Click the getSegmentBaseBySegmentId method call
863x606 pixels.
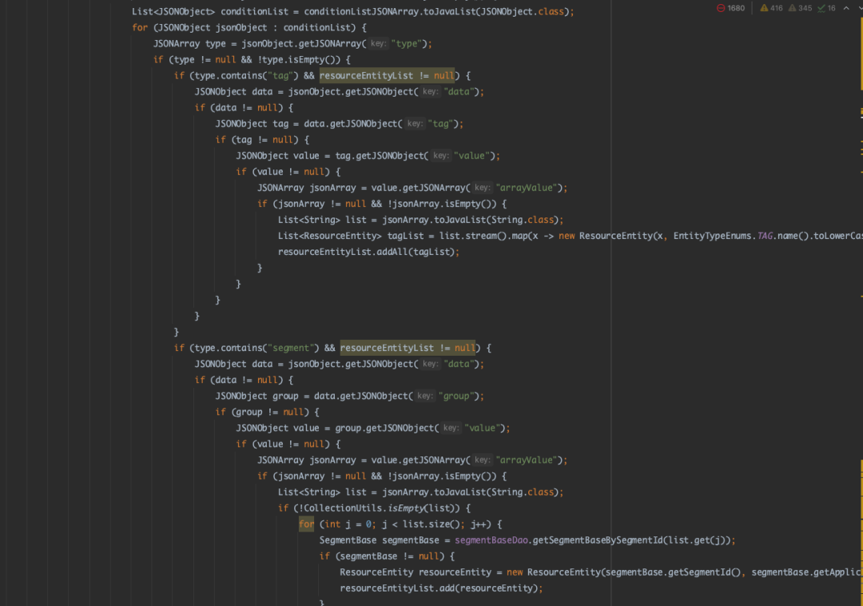pos(602,540)
